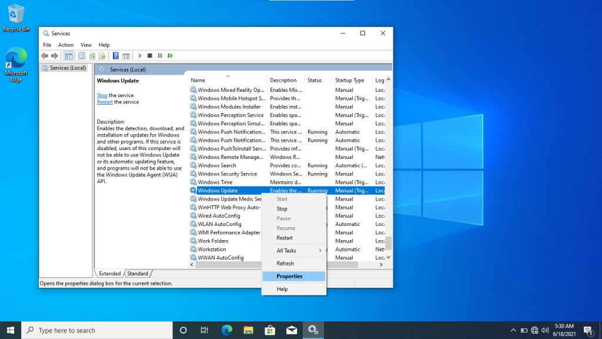Screen dimensions: 602x339
Task: Pause the service with the toolbar pause icon
Action: (x=160, y=56)
